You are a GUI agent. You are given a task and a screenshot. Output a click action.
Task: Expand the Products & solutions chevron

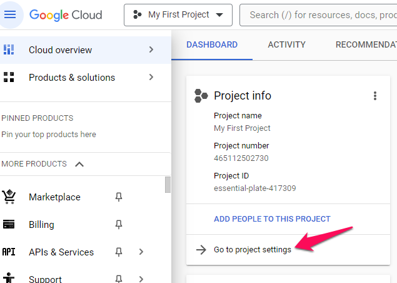pos(151,77)
